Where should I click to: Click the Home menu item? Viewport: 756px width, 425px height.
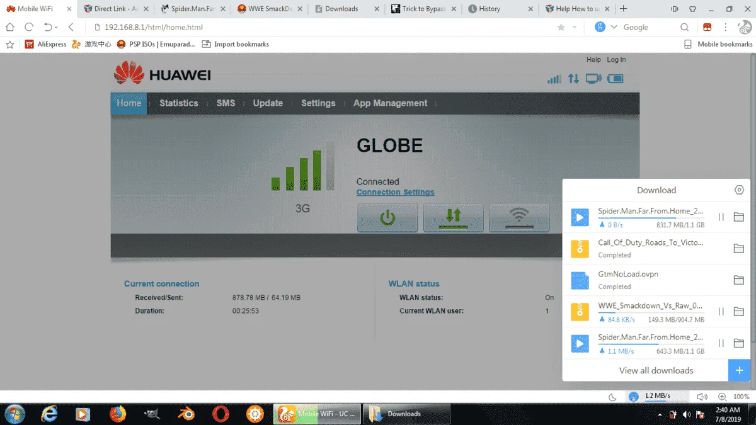click(x=129, y=103)
